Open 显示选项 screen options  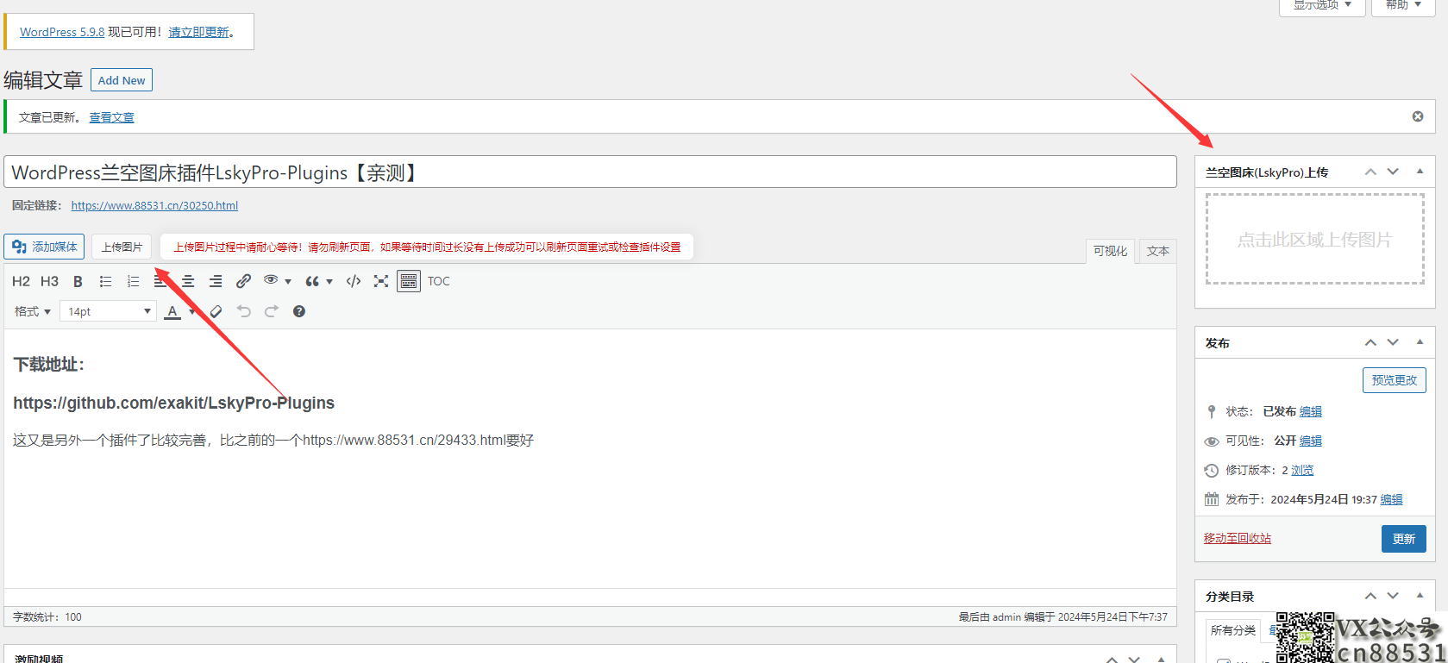(1322, 5)
